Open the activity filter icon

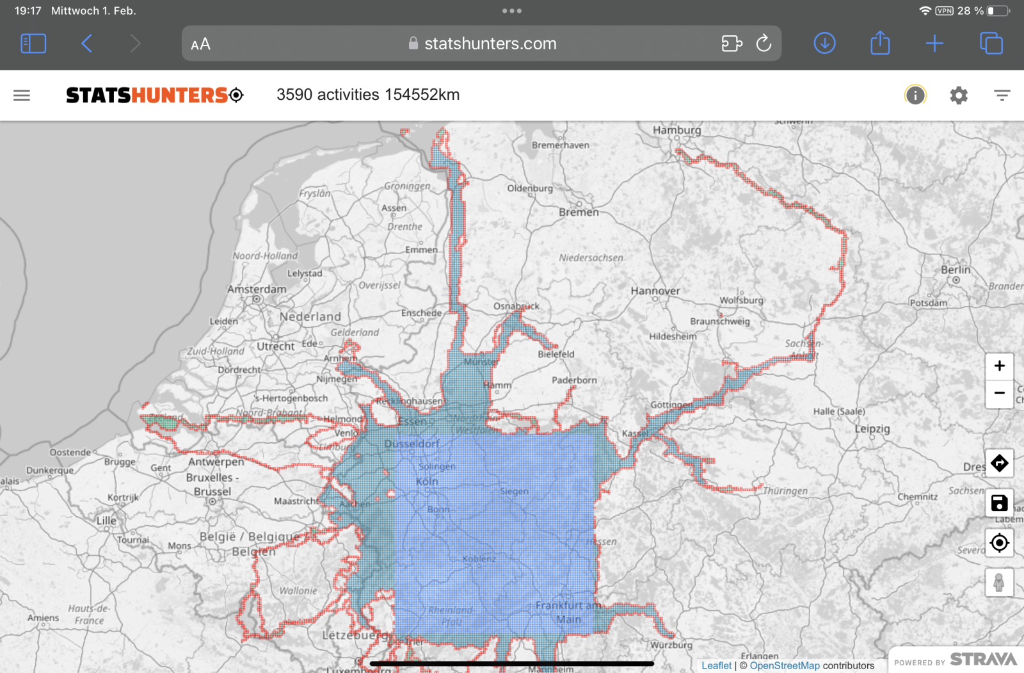tap(1002, 95)
